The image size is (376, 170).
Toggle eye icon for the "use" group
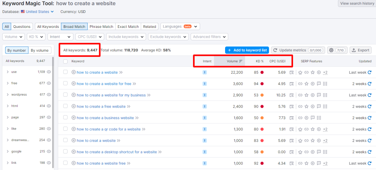(x=49, y=72)
